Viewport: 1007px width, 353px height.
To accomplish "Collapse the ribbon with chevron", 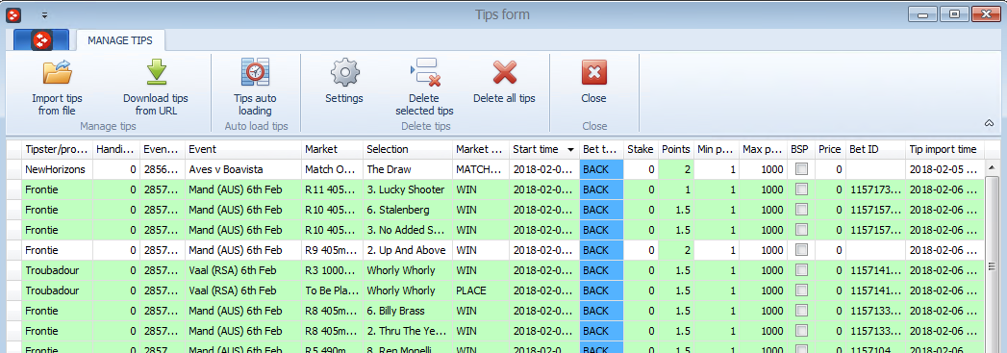I will [989, 122].
